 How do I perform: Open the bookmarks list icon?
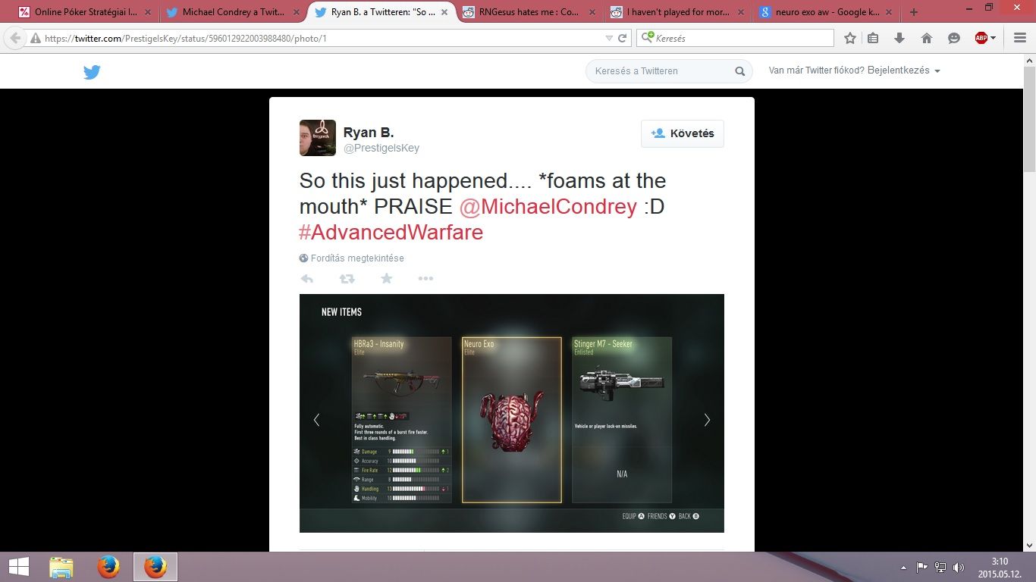873,38
